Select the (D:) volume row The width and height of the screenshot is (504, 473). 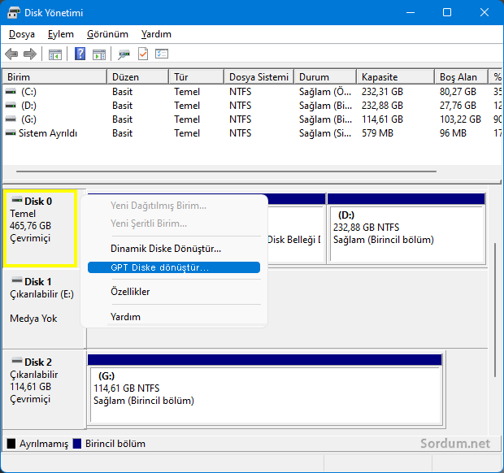click(x=252, y=106)
